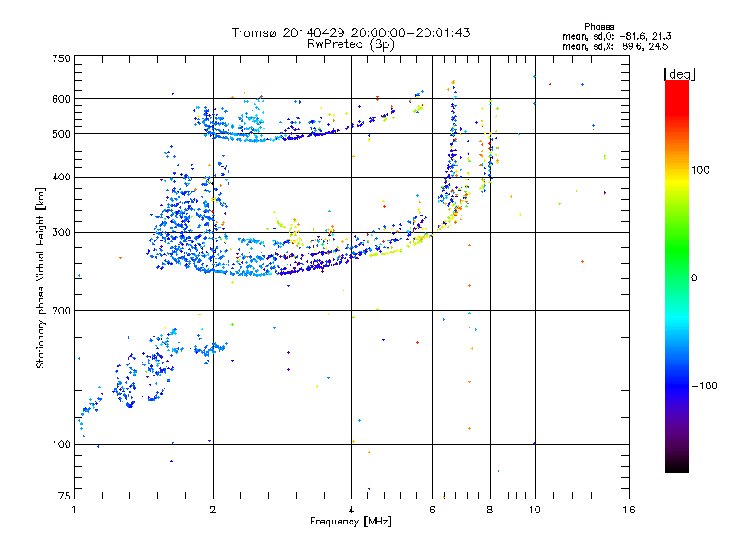Click the y-axis tick label '75'
The image size is (740, 555).
65,496
